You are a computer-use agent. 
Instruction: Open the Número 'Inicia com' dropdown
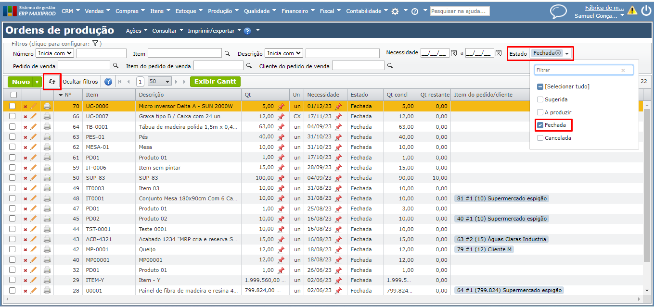tap(55, 53)
